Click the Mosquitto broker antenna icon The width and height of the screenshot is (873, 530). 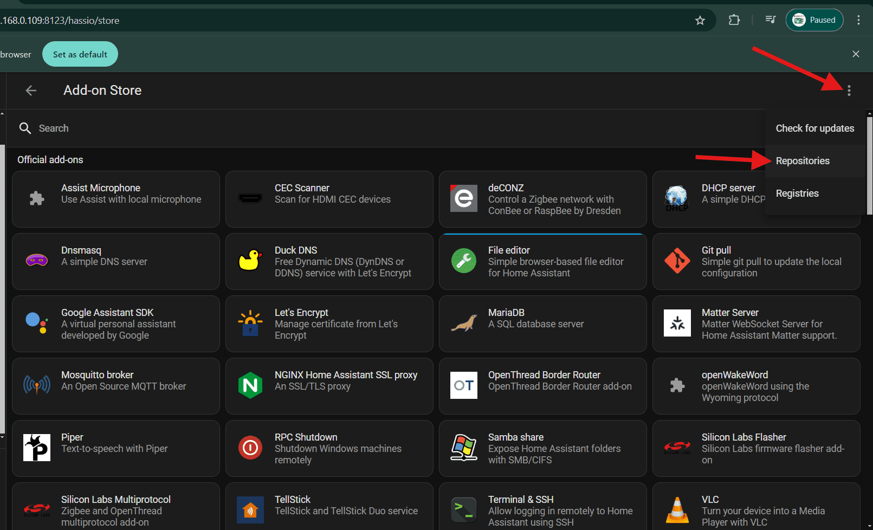[x=36, y=385]
